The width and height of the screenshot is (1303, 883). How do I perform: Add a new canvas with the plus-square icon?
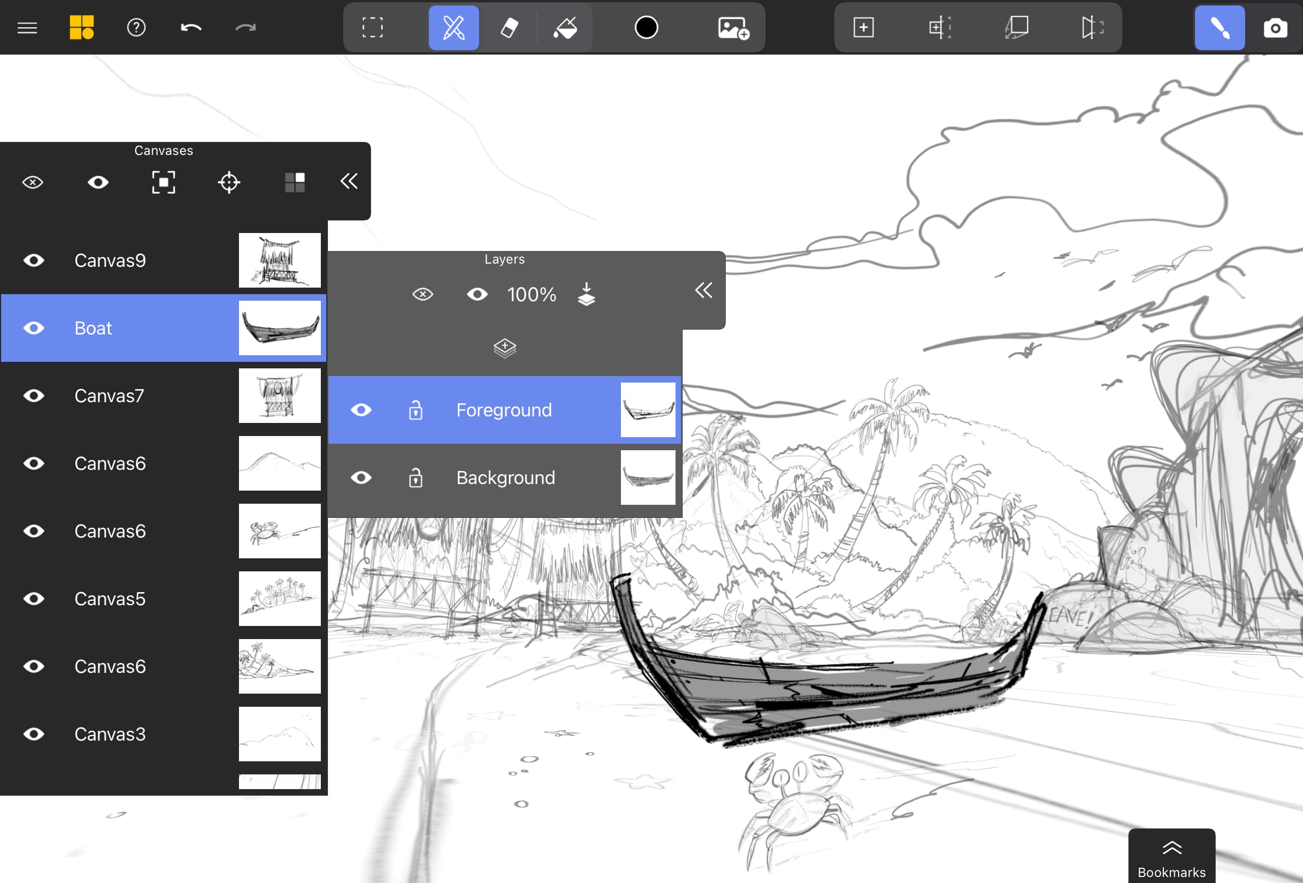coord(863,27)
